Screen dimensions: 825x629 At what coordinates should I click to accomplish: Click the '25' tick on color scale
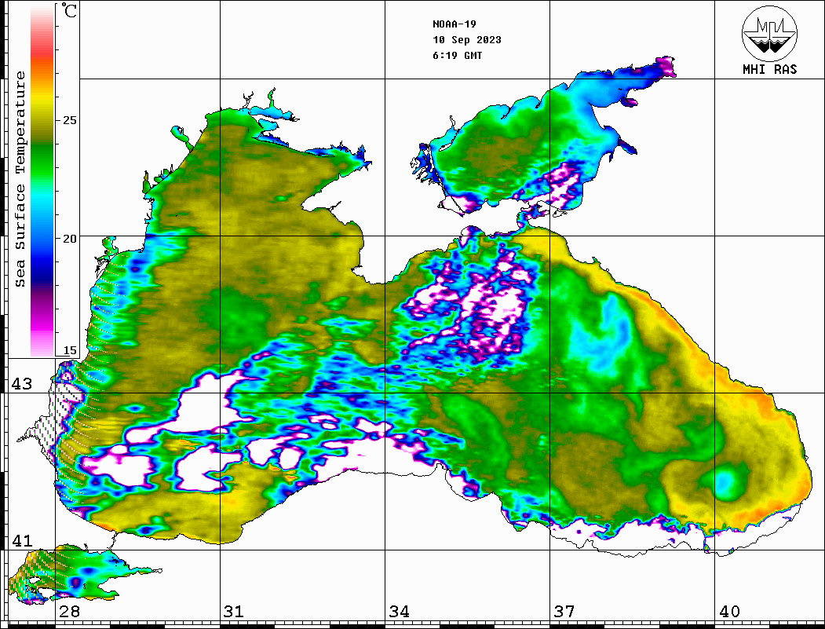(x=70, y=120)
